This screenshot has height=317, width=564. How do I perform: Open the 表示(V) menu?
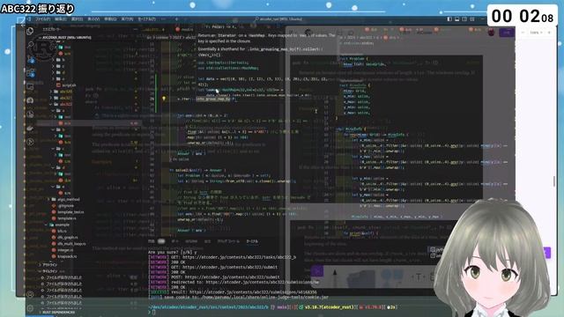click(93, 19)
